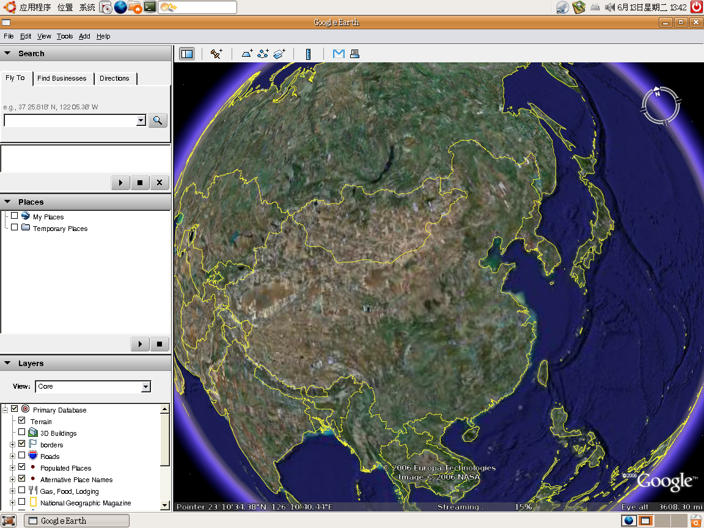This screenshot has height=528, width=704.
Task: Open the Edit menu
Action: 26,37
